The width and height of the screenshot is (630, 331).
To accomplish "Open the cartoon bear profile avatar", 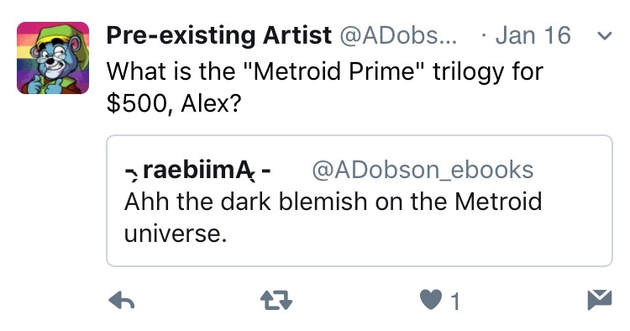I will pos(53,58).
